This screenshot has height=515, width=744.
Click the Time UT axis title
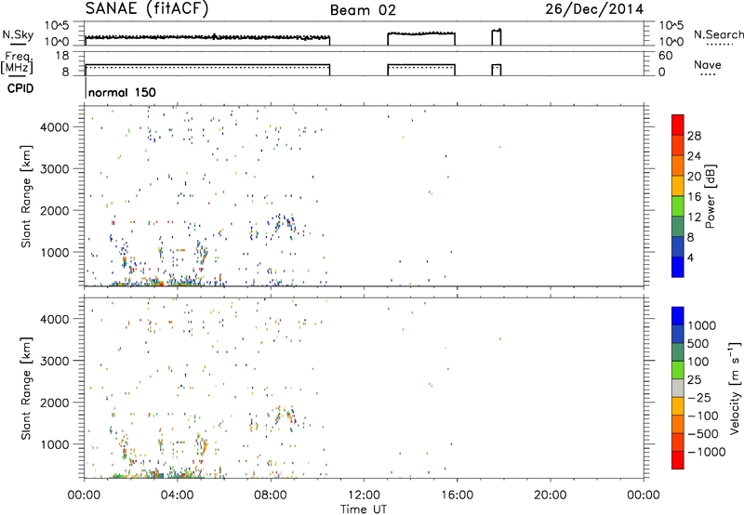pyautogui.click(x=364, y=509)
